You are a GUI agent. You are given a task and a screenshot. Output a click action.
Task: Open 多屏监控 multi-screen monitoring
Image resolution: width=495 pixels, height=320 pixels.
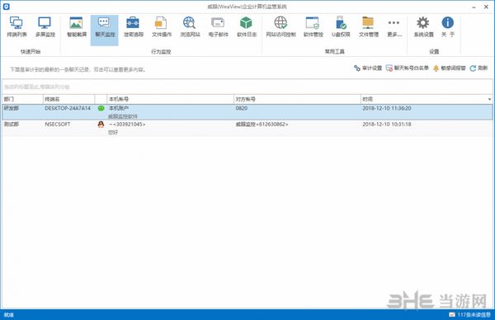45,27
